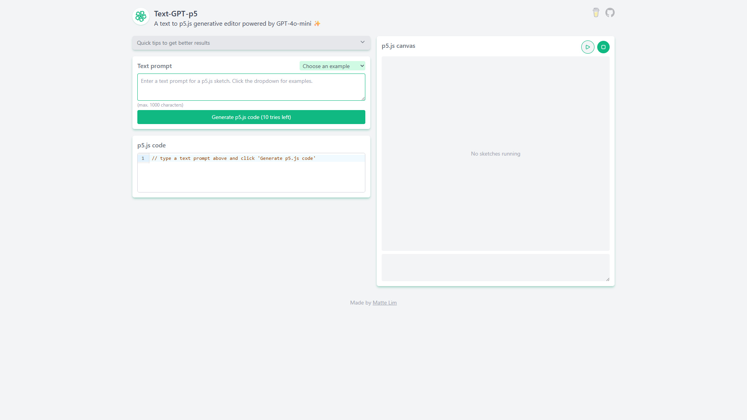Click line 1 in the code editor

pos(257,158)
